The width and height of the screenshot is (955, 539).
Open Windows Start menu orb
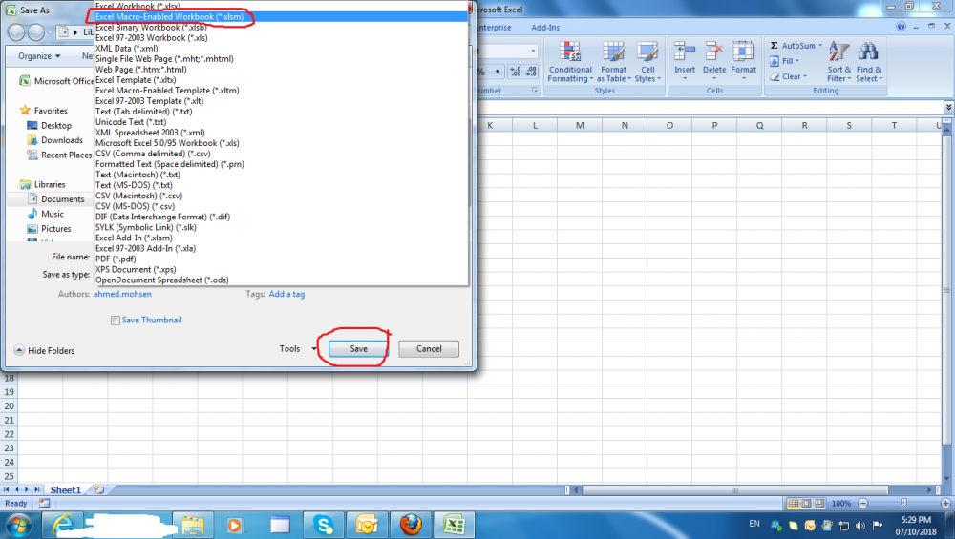point(18,525)
